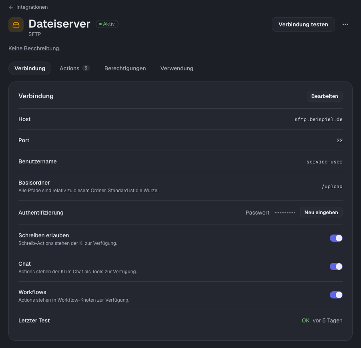Click the host value sftp.beispiel.de
Screen dimensions: 361x348
pyautogui.click(x=319, y=119)
